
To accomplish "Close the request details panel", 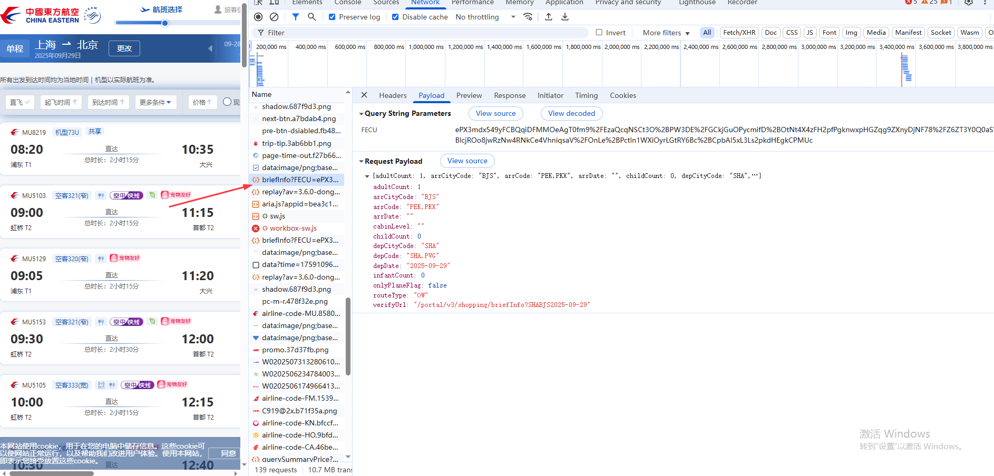I will pyautogui.click(x=364, y=95).
